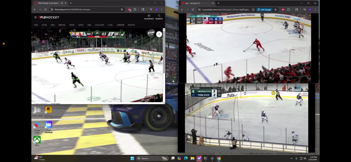This screenshot has width=351, height=162.
Task: Open Xbox desktop shortcut
Action: [x=37, y=141]
